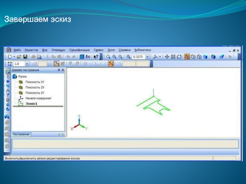Toggle the Perspective view icon

coord(221,57)
